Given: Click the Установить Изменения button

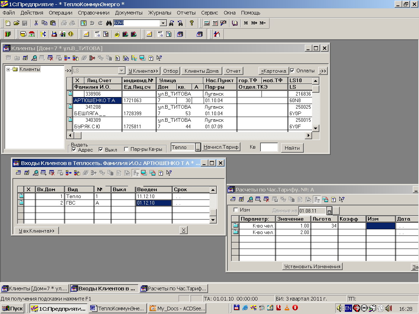Looking at the screenshot, I should click(x=312, y=266).
